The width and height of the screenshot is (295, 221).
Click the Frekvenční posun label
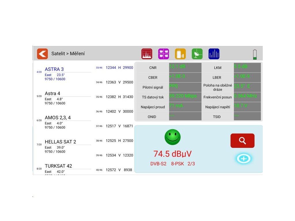(x=218, y=97)
